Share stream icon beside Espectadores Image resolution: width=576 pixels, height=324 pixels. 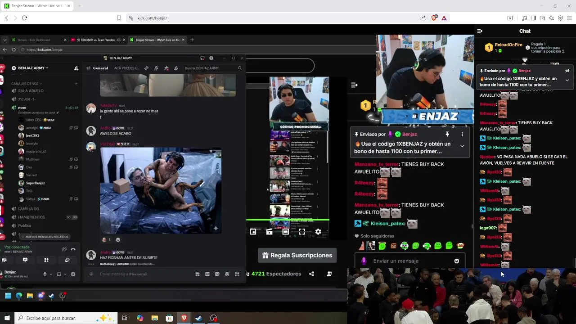pos(311,274)
